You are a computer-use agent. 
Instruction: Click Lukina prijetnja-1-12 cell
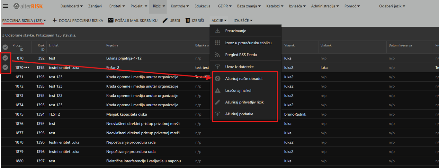coord(124,58)
